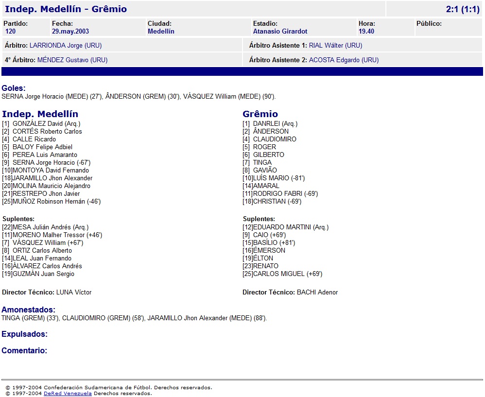Click the final score '2:1 (1:1)'
This screenshot has height=397, width=485.
point(463,9)
